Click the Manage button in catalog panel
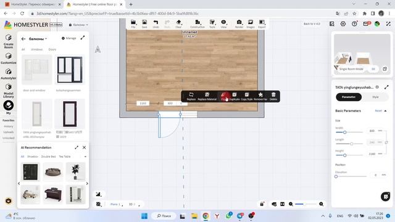This screenshot has height=222, width=395. point(69,38)
